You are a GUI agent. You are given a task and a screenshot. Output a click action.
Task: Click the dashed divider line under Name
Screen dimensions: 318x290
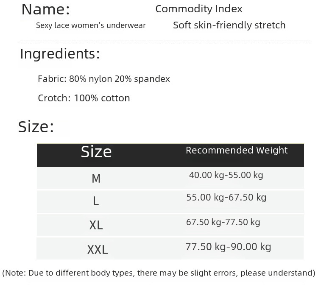click(x=165, y=40)
